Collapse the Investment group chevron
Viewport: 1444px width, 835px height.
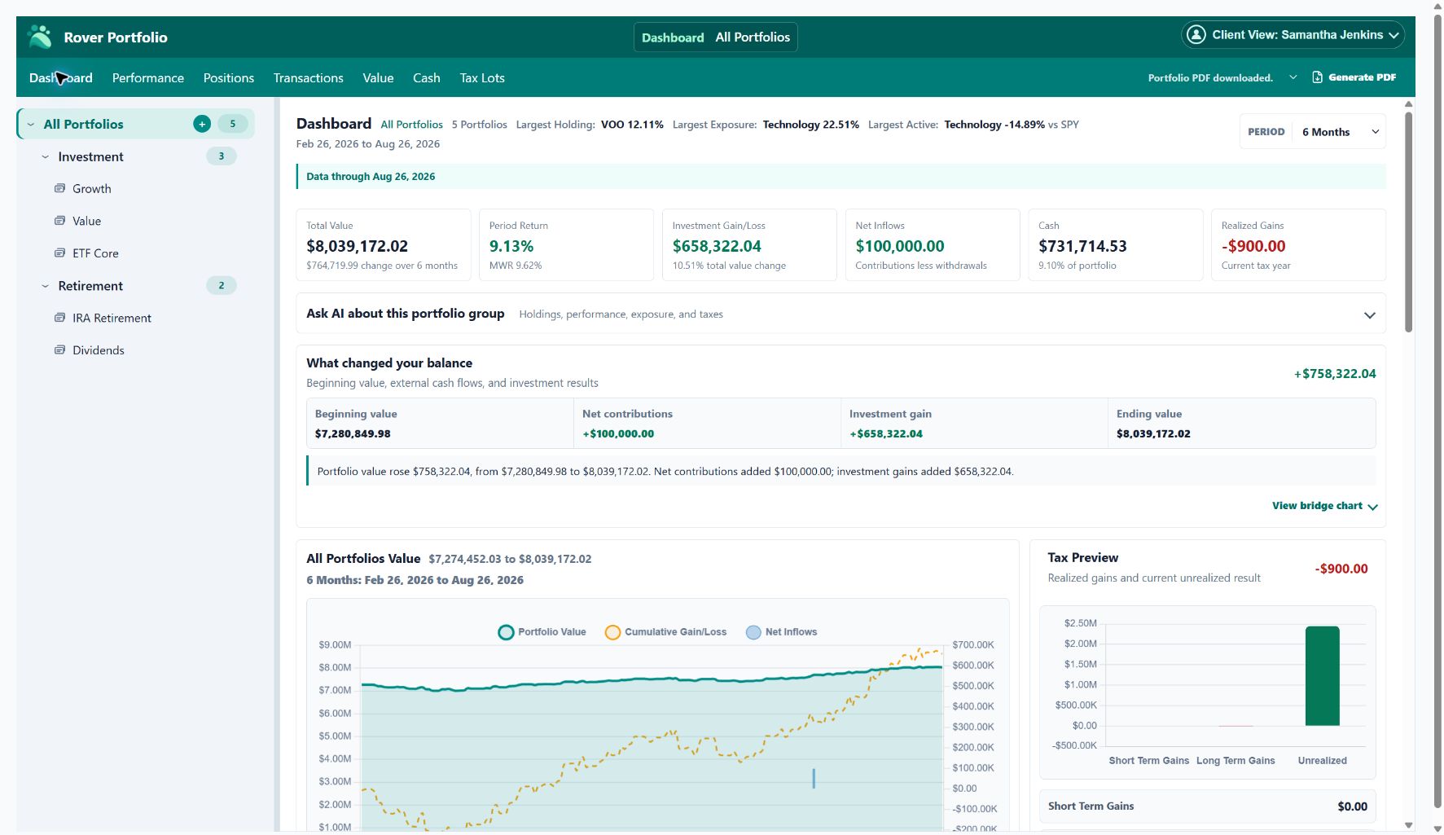(46, 157)
